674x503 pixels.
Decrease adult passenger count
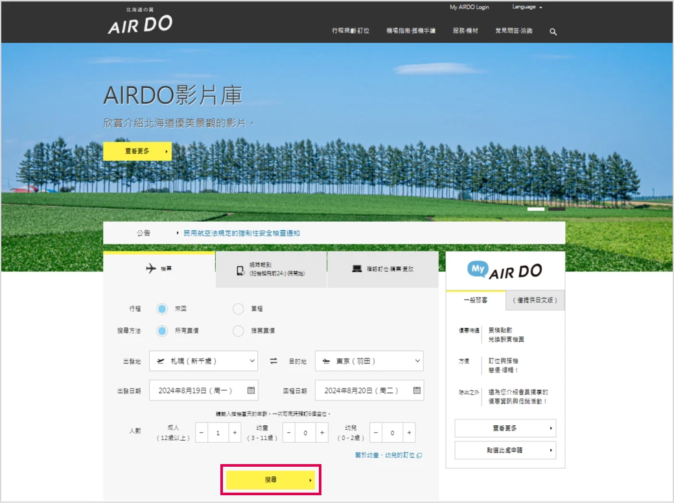point(202,432)
